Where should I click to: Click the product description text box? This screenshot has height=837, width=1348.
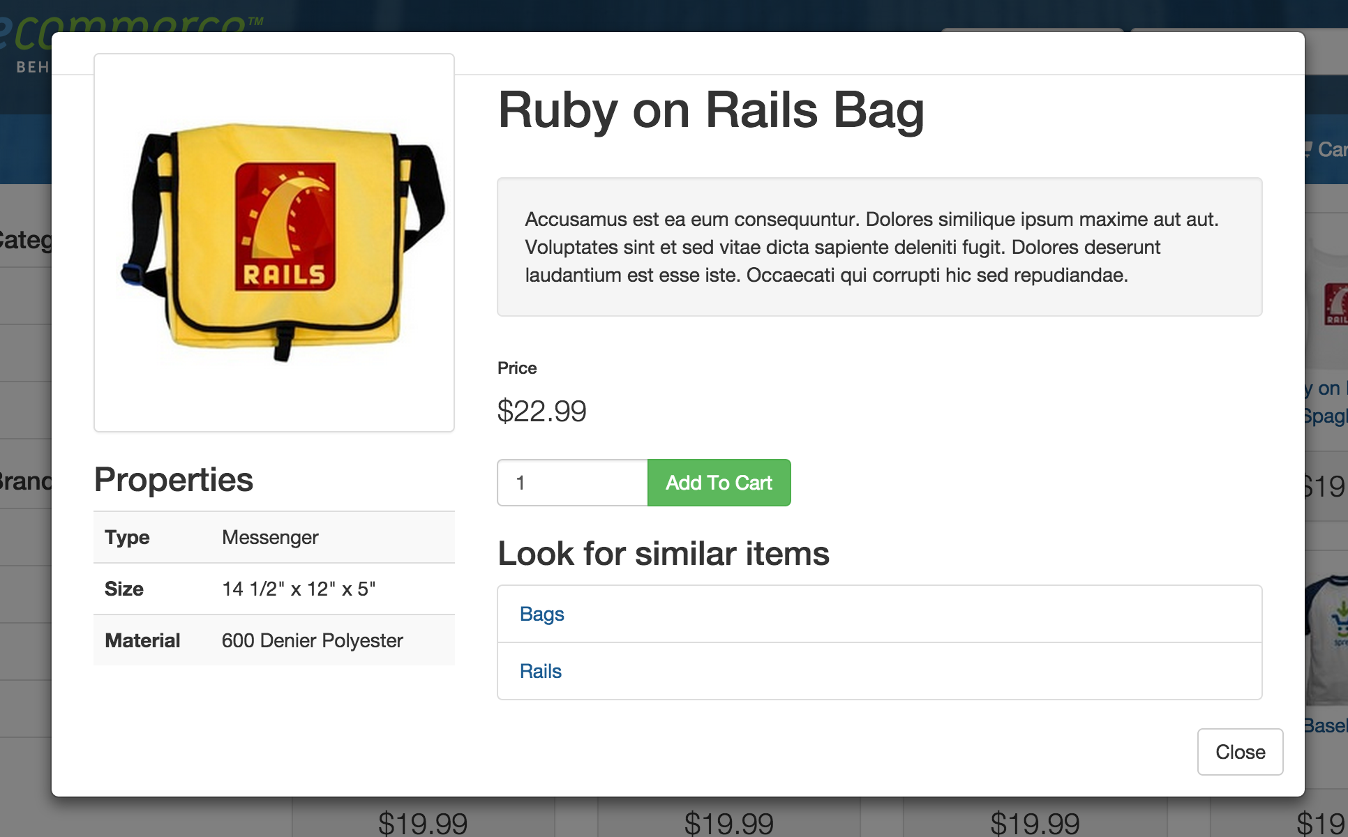coord(879,247)
